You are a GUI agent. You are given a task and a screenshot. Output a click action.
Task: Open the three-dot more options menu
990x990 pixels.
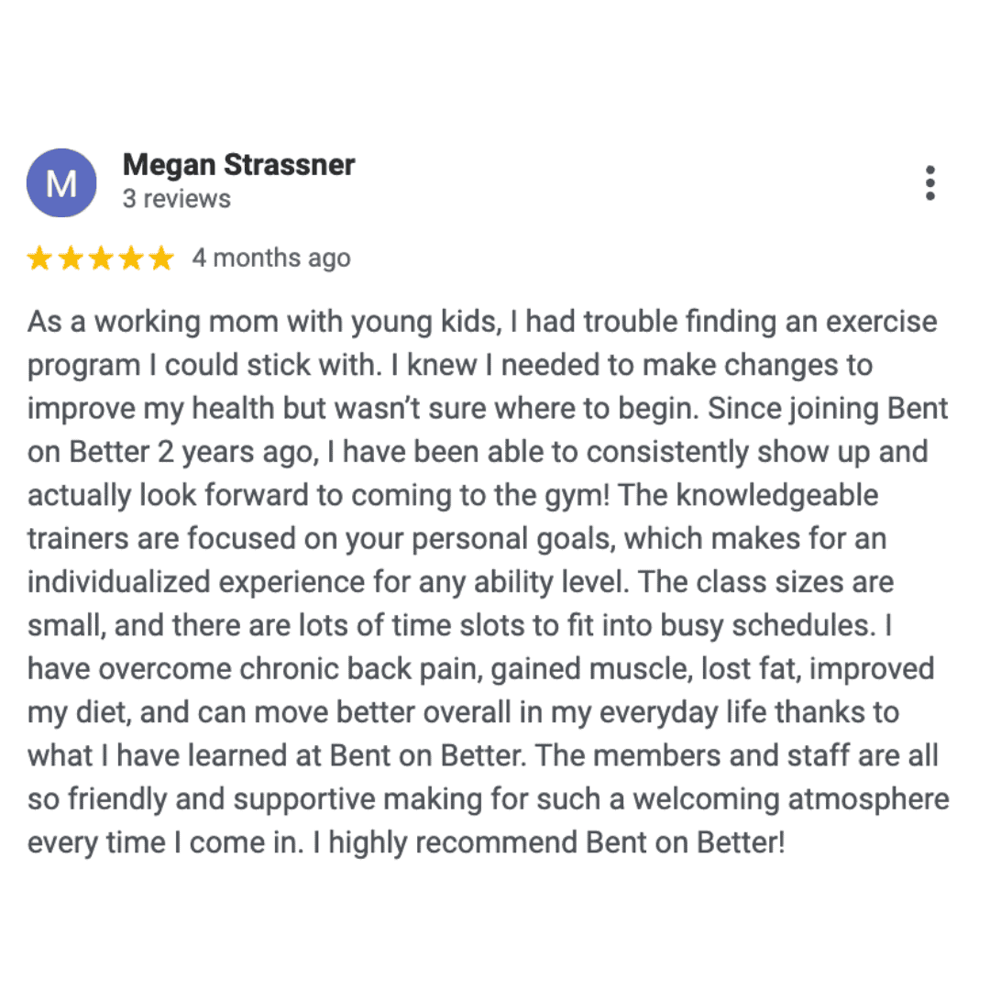click(x=929, y=183)
